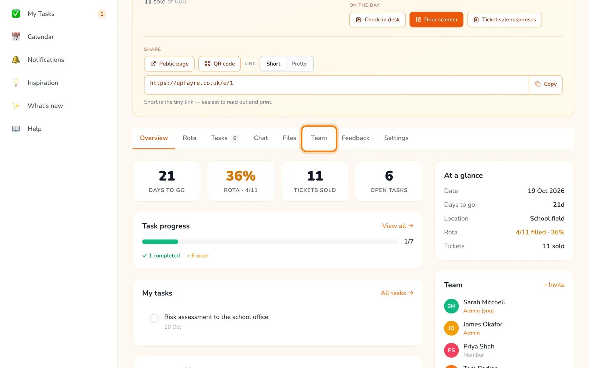Click the 11 Tickets sold card

click(315, 181)
